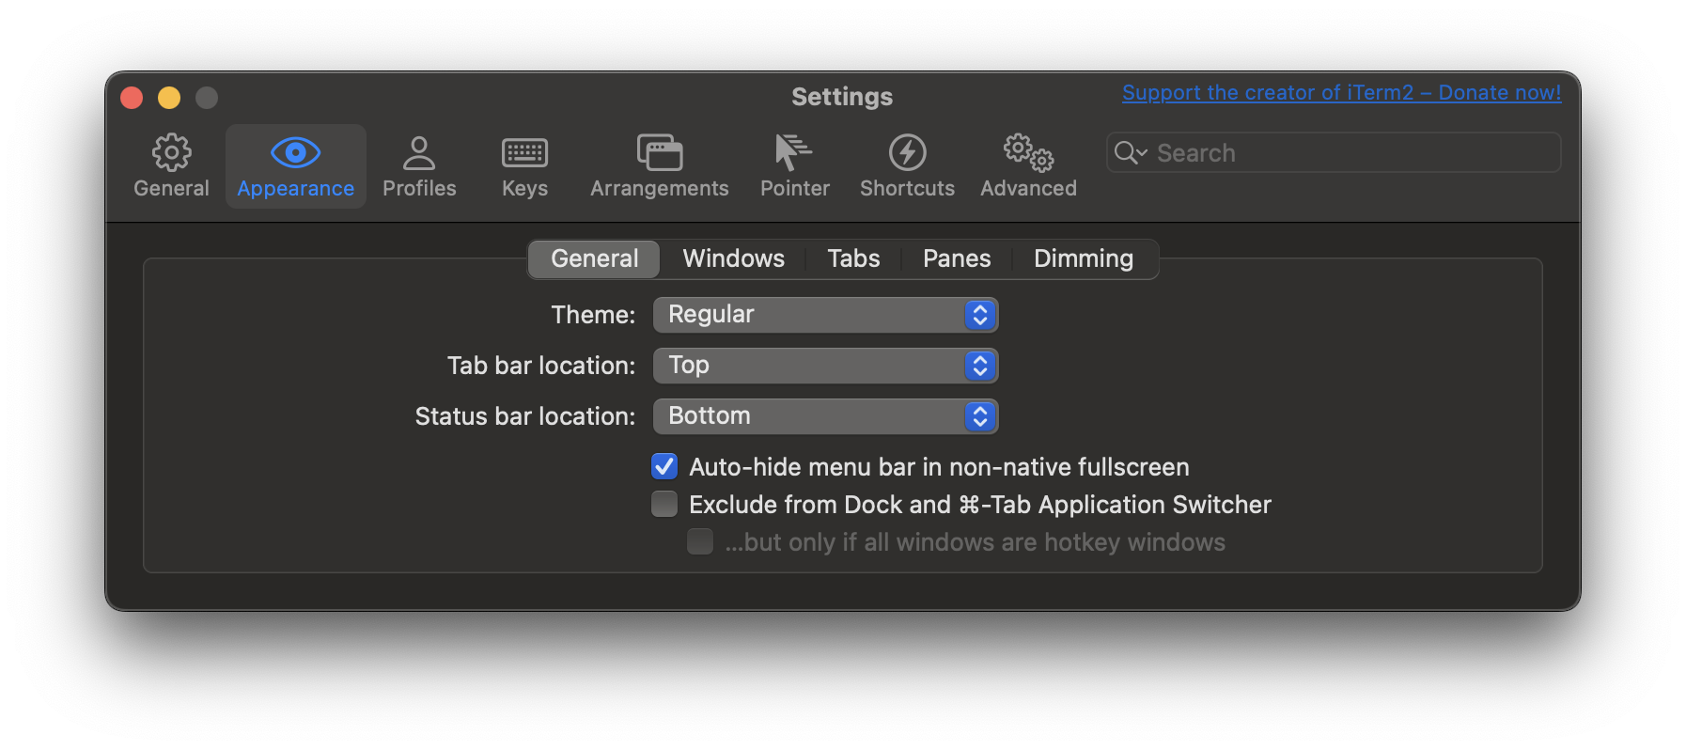Viewport: 1686px width, 750px height.
Task: Disable auto-hide menu bar in non-native fullscreen
Action: [x=664, y=466]
